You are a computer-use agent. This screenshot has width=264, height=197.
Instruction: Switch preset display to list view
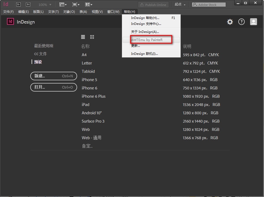83,37
